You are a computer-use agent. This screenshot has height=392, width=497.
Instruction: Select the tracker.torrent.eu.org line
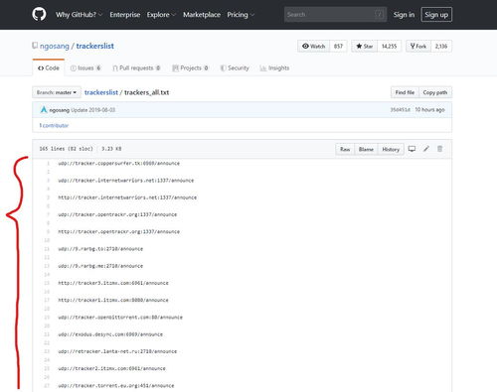pos(116,386)
